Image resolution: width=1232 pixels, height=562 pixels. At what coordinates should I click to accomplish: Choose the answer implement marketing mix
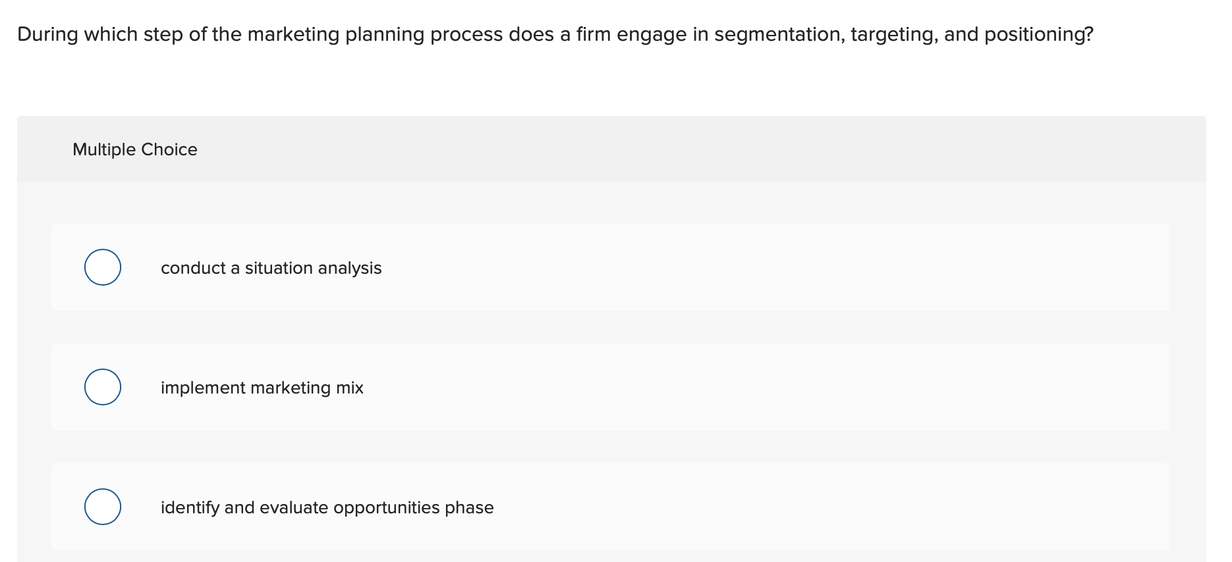click(x=262, y=387)
